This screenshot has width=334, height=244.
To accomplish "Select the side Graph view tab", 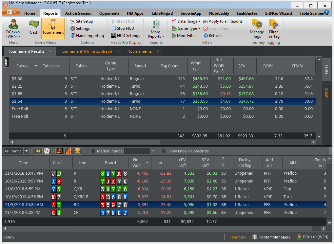I will [326, 93].
